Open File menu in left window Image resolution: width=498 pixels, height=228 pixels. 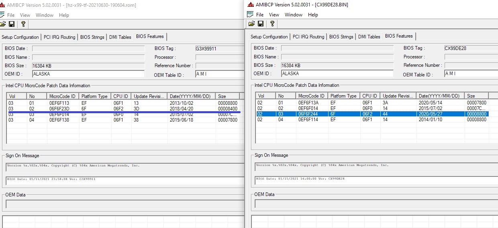[11, 15]
